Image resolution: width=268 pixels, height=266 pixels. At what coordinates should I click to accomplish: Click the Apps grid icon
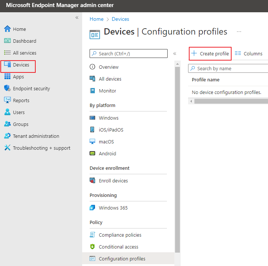tap(7, 77)
